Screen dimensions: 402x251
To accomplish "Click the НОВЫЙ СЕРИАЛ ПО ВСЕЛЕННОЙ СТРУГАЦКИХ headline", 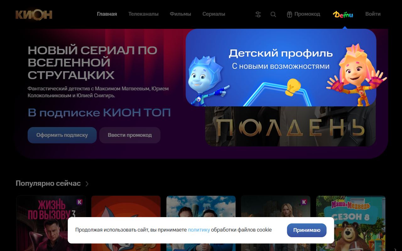I will pyautogui.click(x=92, y=63).
